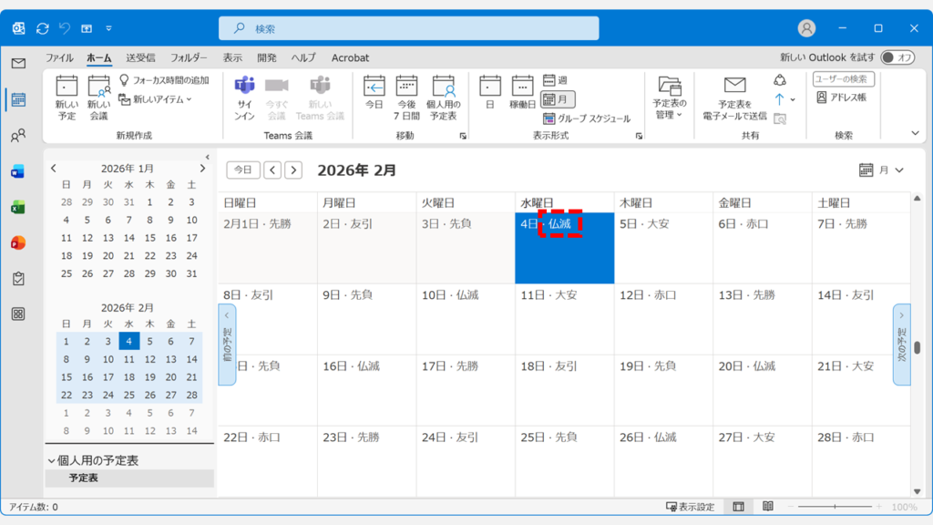The height and width of the screenshot is (525, 933).
Task: Collapse the 個人用の予定表 group
Action: (x=51, y=460)
